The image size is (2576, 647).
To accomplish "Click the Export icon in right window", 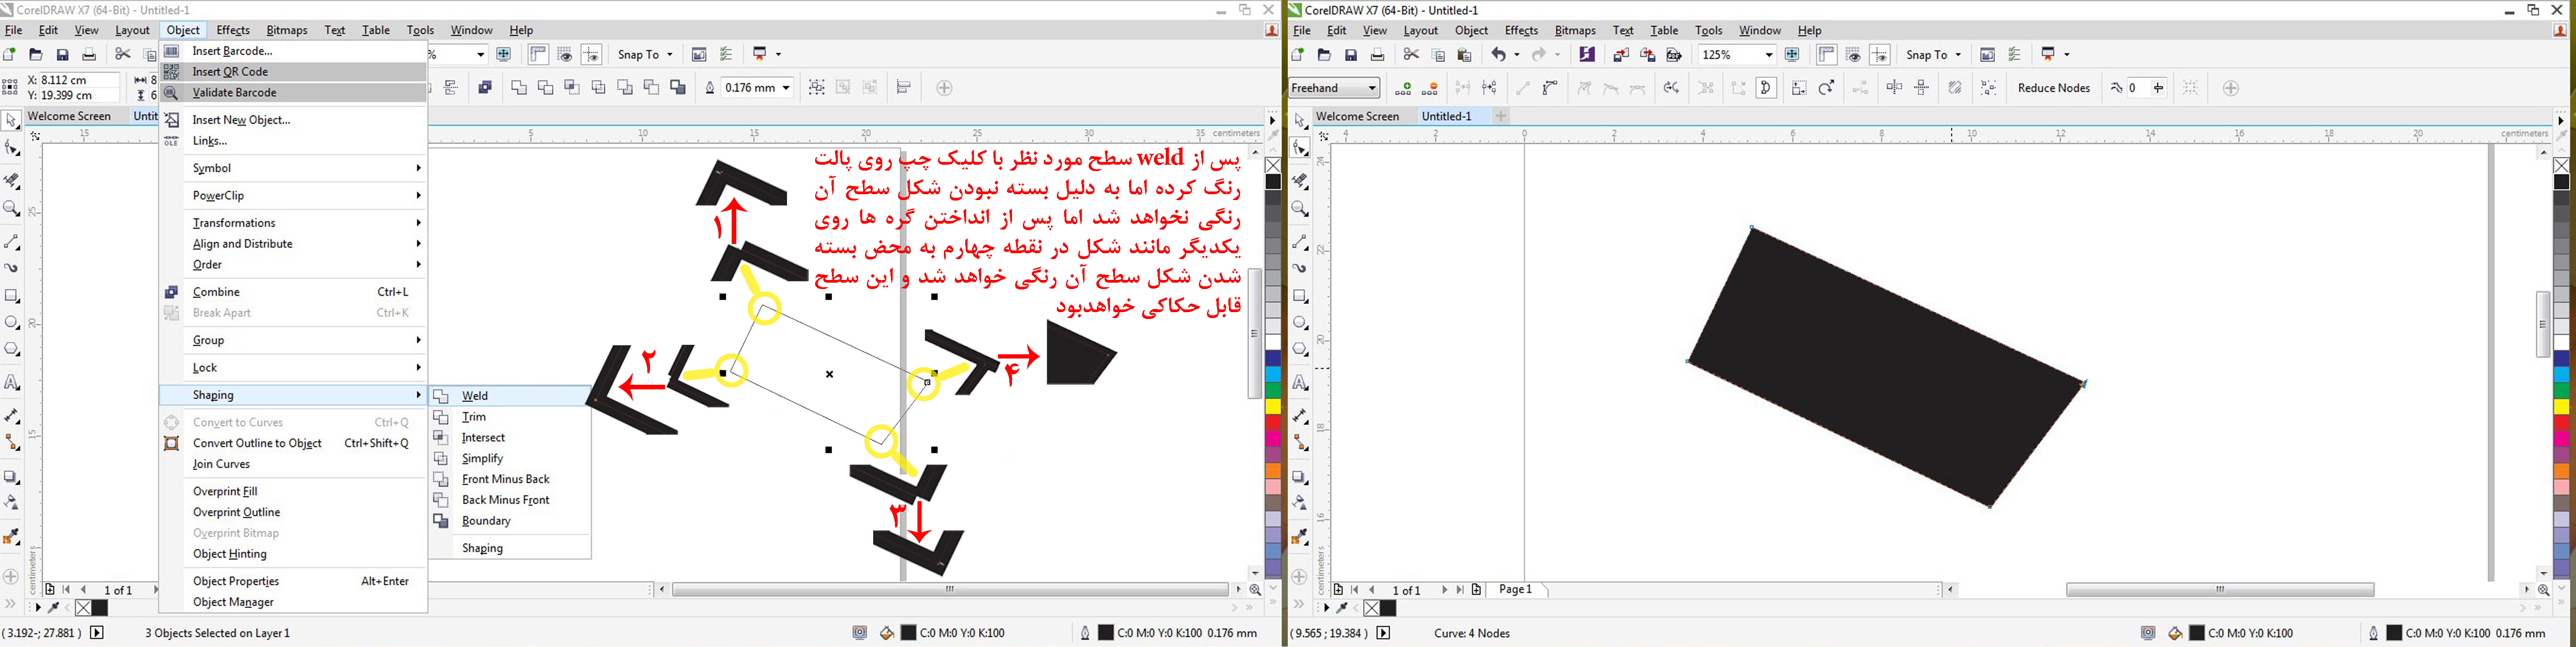I will click(x=1648, y=55).
